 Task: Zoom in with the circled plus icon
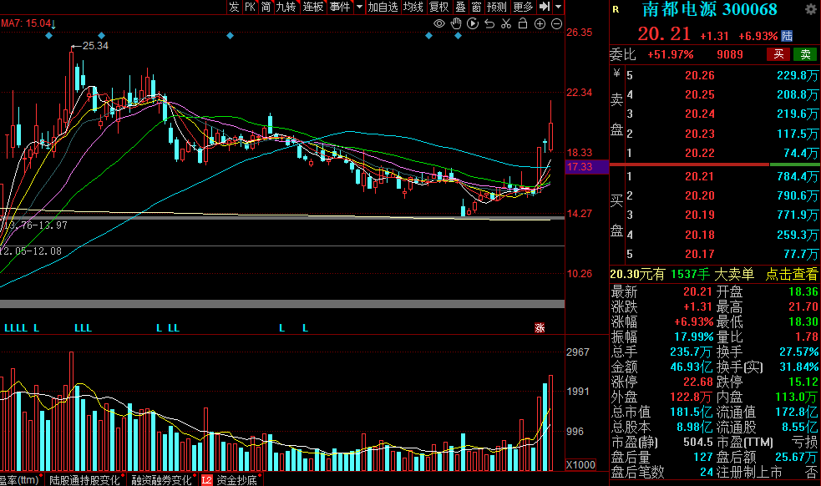point(540,23)
